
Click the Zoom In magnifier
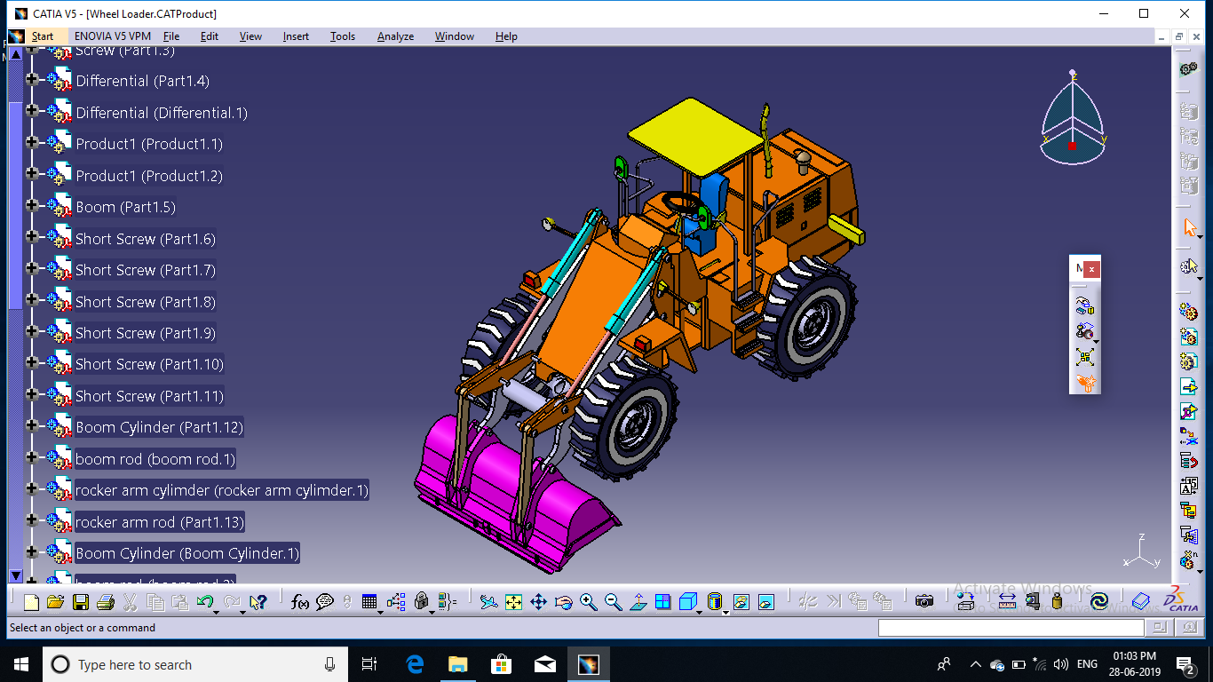[588, 602]
